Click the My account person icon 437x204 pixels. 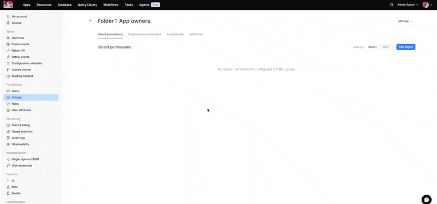coord(8,16)
